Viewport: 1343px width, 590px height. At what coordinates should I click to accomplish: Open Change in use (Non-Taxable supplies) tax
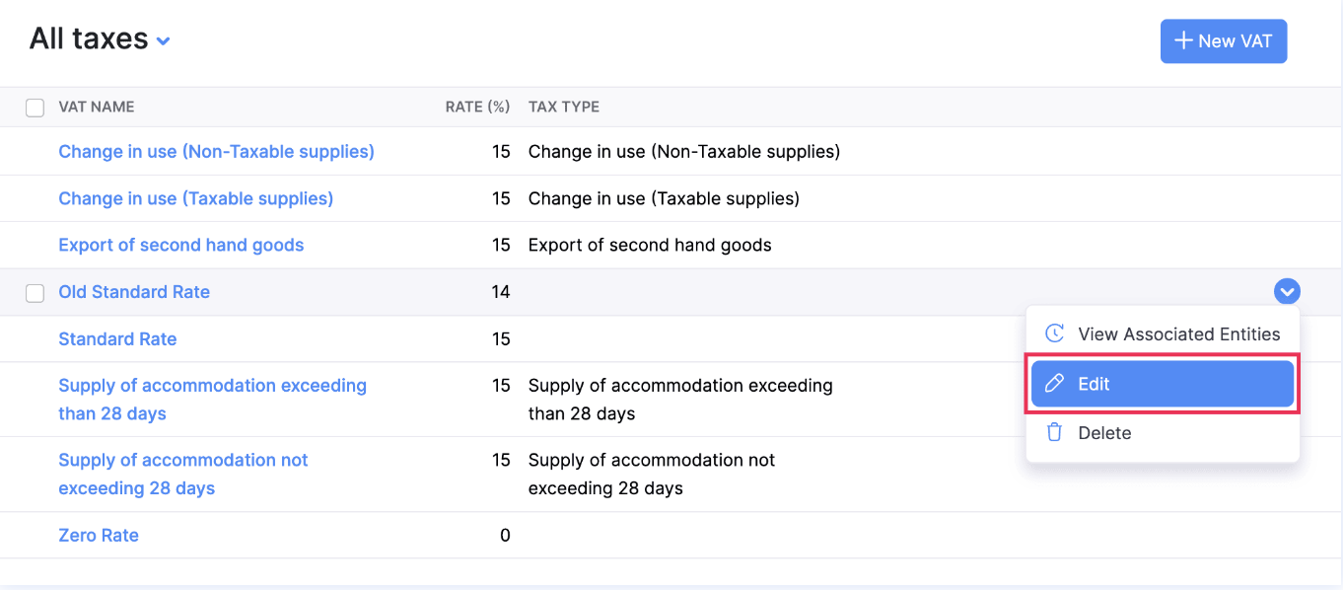(216, 152)
